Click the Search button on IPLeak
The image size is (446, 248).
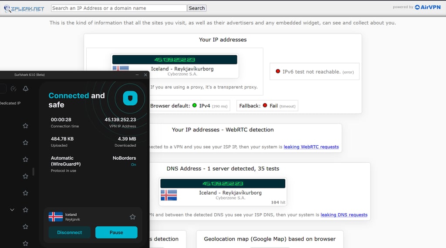coord(197,8)
